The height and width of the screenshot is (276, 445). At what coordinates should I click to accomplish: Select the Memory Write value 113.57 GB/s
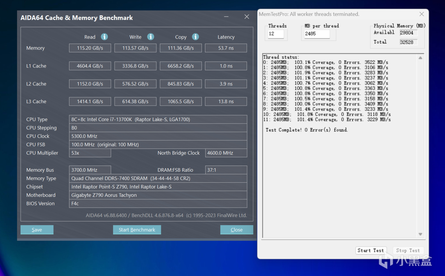135,48
